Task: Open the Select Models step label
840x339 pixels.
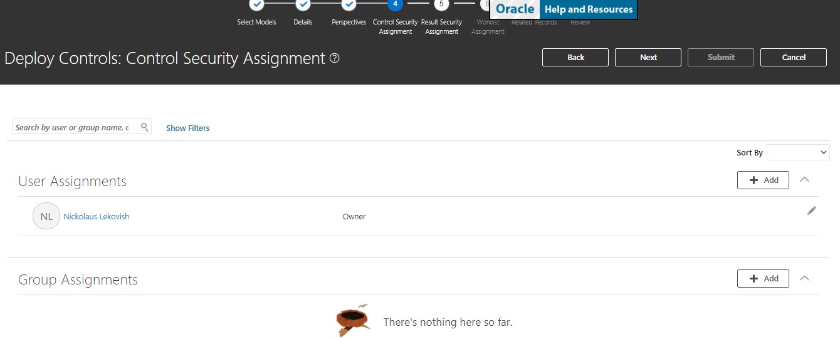Action: pos(256,22)
